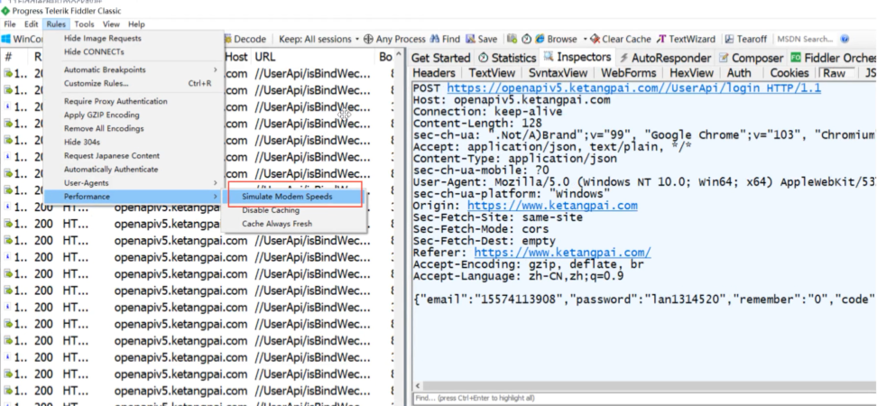Image resolution: width=877 pixels, height=406 pixels.
Task: Open the Keep: All sessions dropdown
Action: tap(318, 39)
